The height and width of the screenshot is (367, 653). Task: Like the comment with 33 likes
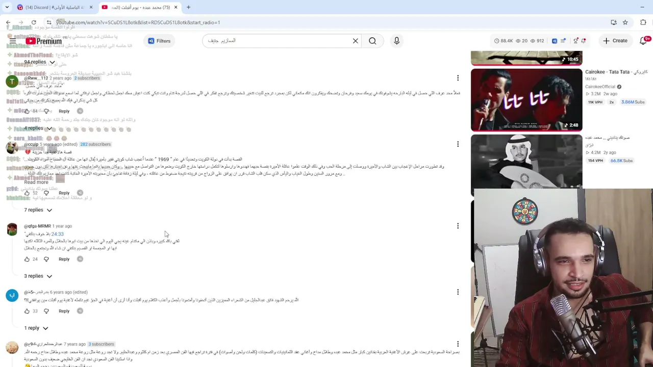[x=27, y=311]
